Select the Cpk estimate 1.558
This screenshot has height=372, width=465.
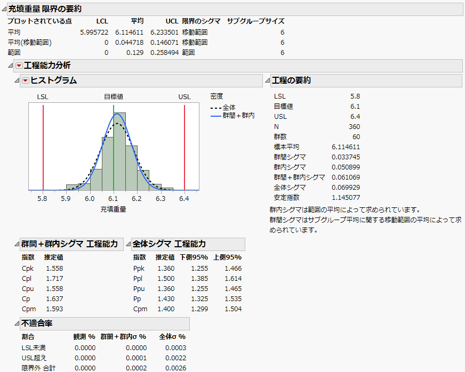click(x=54, y=269)
